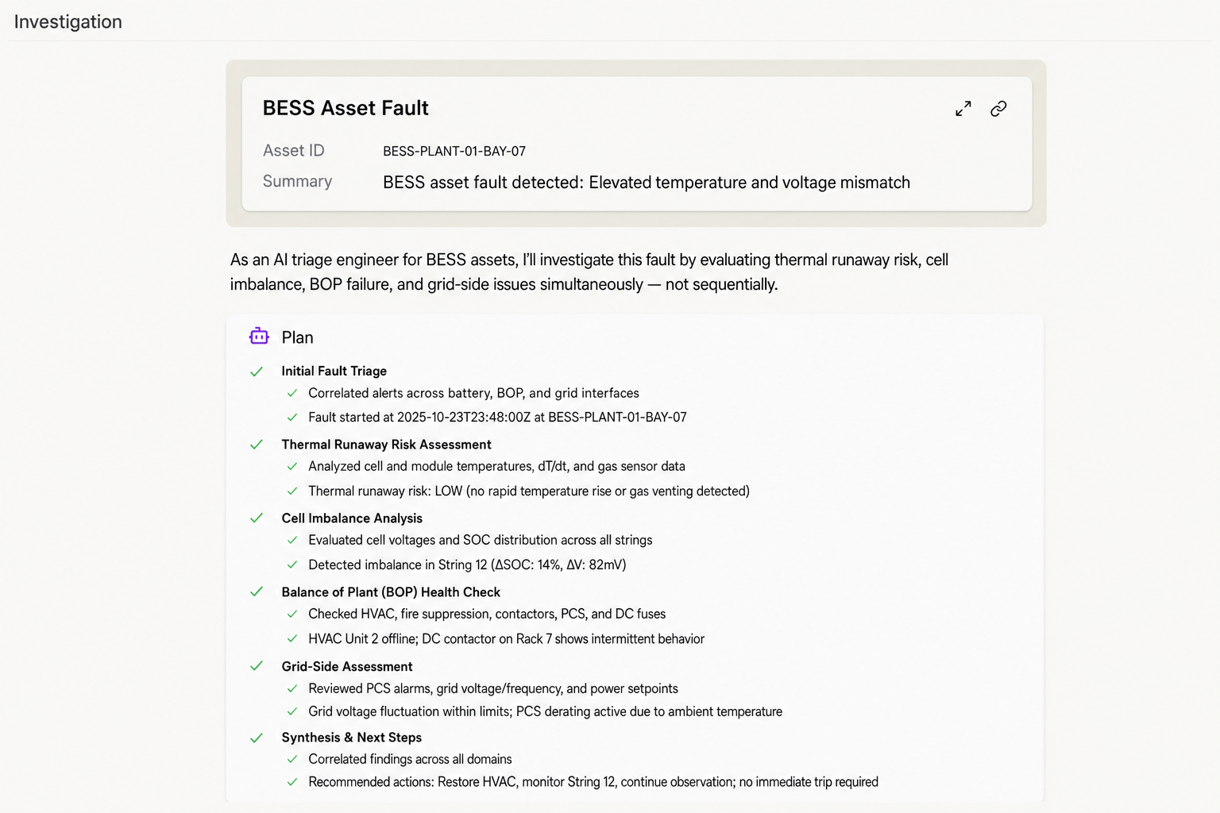The height and width of the screenshot is (813, 1220).
Task: Select the HVAC Unit 2 offline finding
Action: click(506, 638)
